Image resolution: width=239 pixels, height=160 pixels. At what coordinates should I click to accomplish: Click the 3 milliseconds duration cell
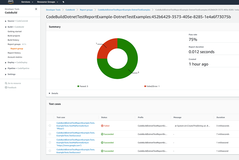[223, 126]
